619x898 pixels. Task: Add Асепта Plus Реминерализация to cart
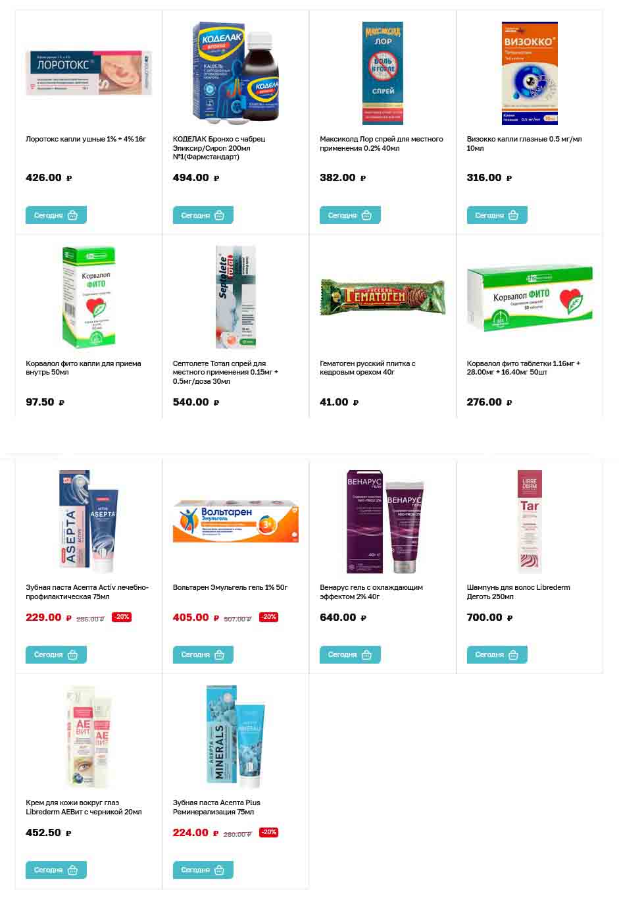point(203,870)
